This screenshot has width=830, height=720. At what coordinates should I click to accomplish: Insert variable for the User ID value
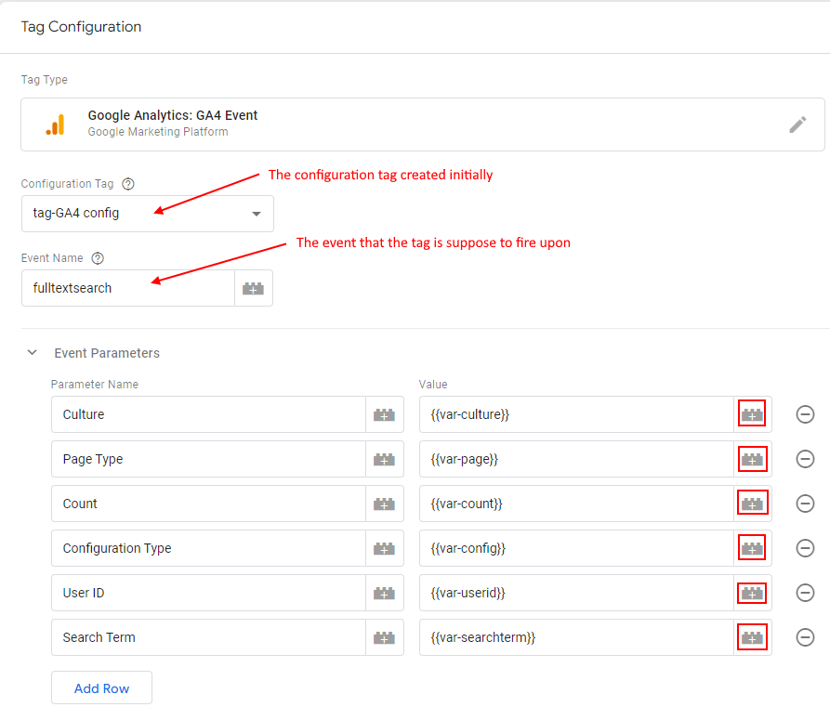pyautogui.click(x=753, y=593)
